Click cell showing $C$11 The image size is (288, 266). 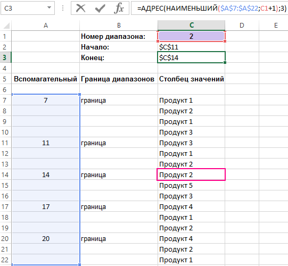pos(192,47)
